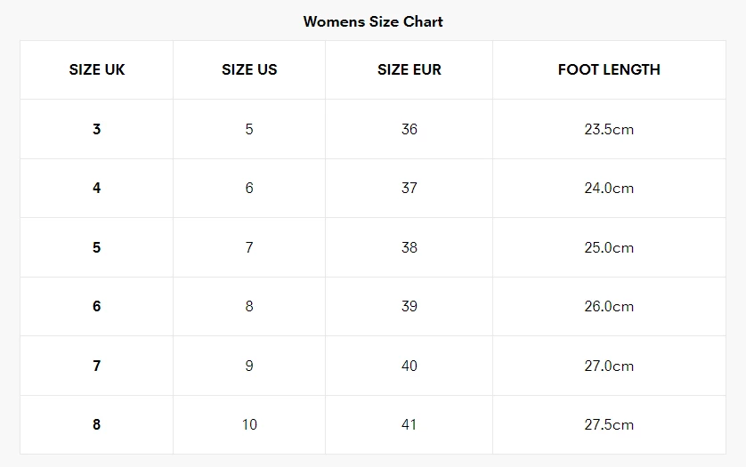
Task: Click UK size 8 cell
Action: click(97, 424)
